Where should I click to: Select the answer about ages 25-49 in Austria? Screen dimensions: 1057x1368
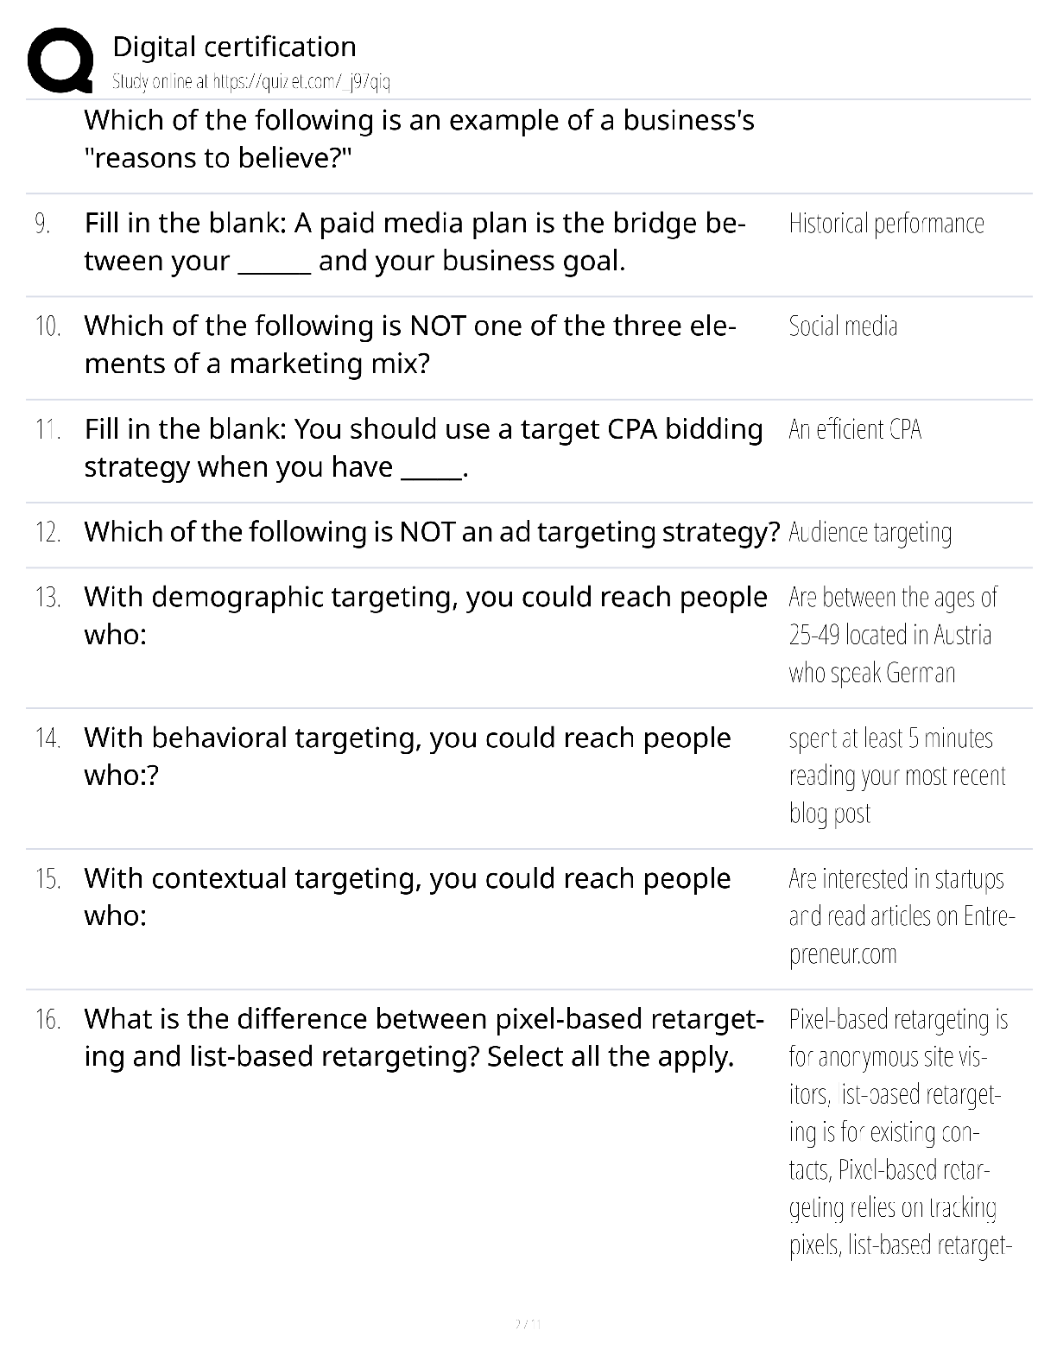click(x=893, y=635)
